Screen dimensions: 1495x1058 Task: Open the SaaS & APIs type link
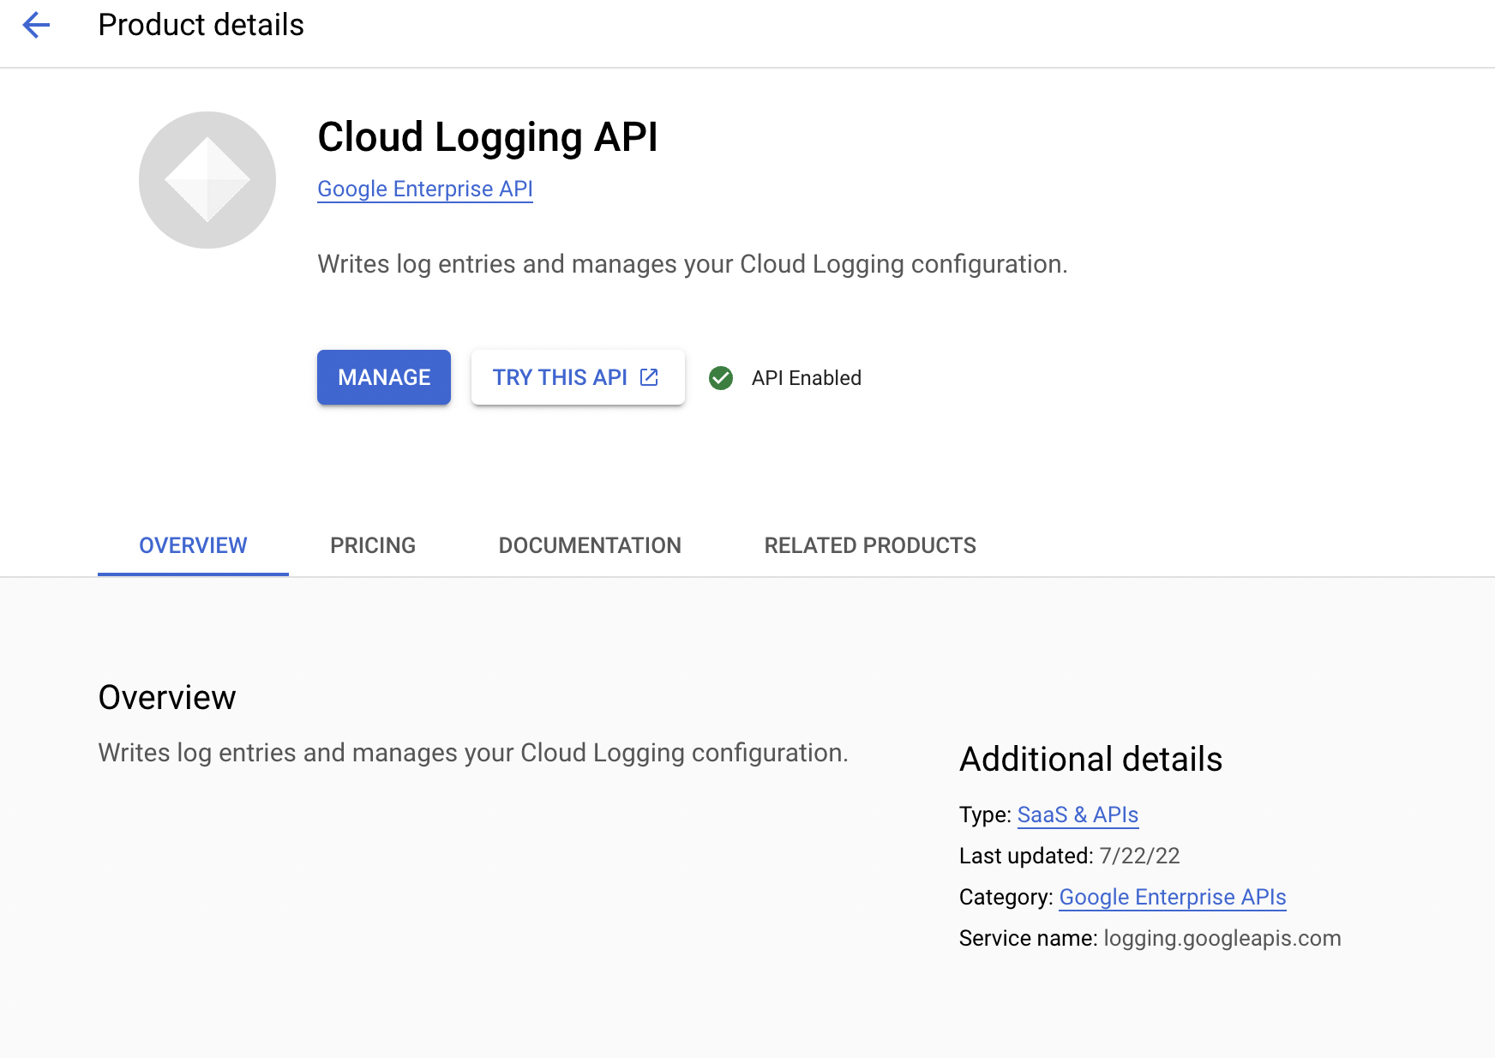click(1078, 815)
